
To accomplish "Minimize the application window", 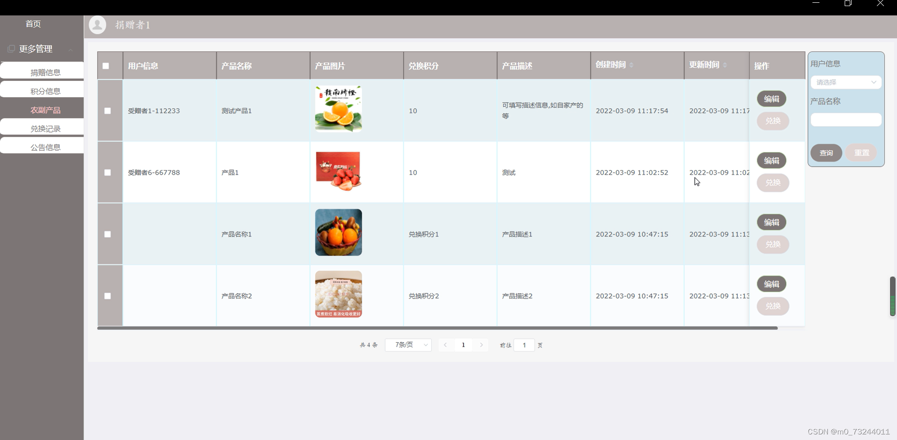I will tap(816, 3).
